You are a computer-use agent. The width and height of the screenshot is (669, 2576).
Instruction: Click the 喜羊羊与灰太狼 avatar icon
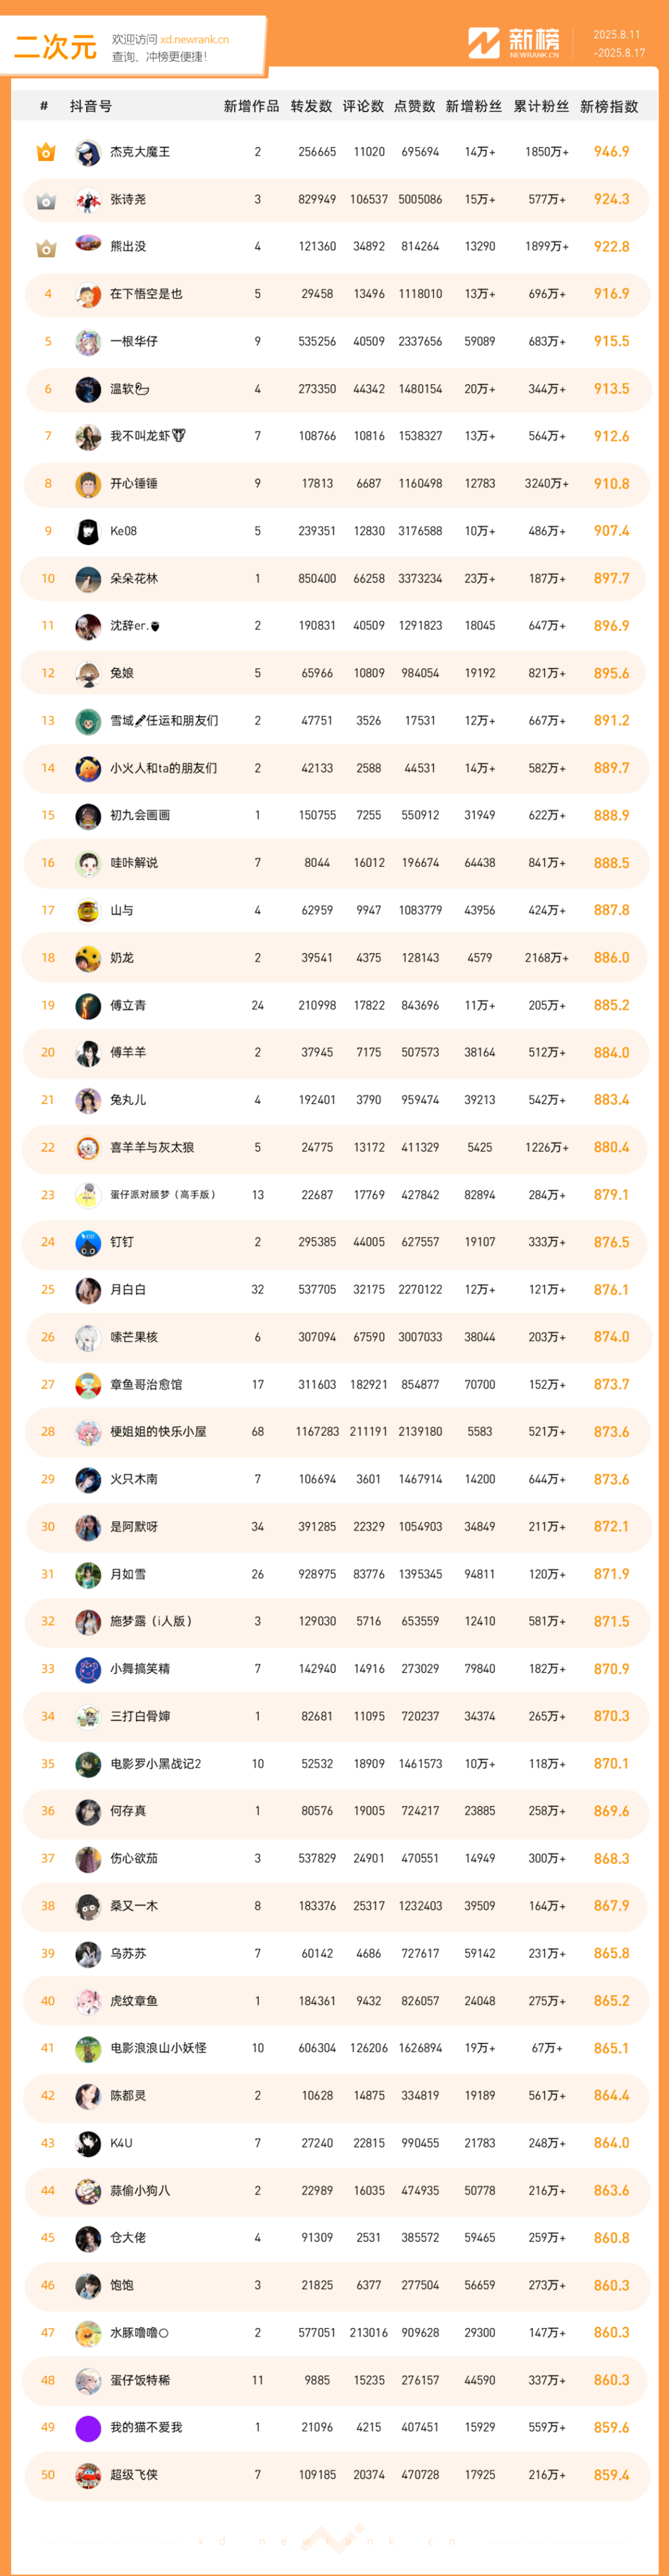(x=88, y=1147)
